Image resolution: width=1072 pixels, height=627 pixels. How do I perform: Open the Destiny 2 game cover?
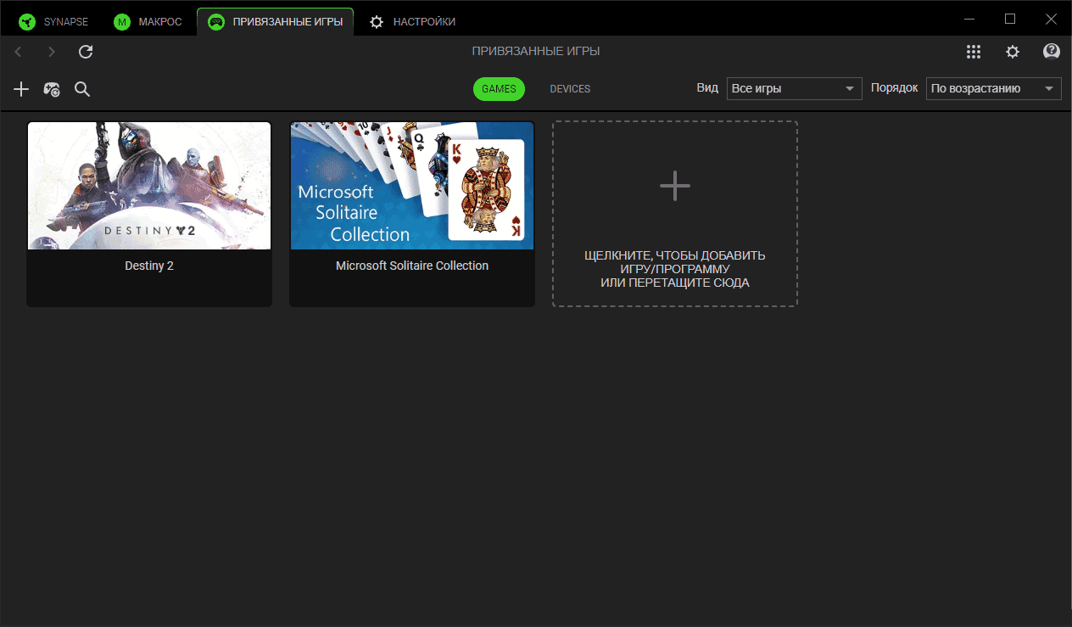click(149, 186)
